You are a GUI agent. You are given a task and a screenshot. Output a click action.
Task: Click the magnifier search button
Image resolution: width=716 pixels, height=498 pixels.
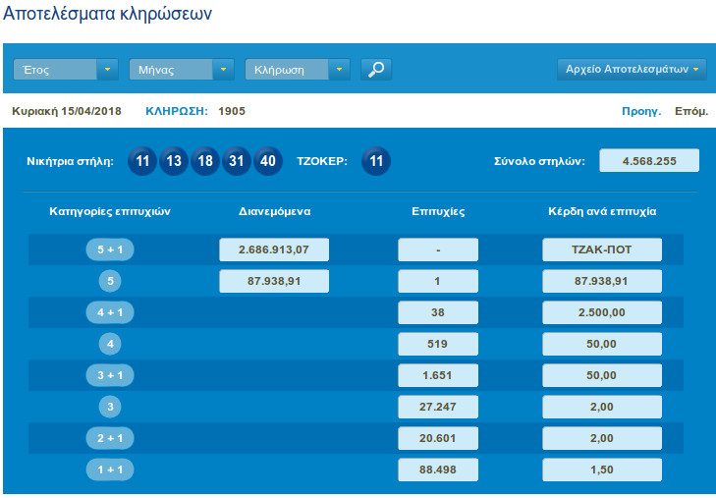pos(376,70)
